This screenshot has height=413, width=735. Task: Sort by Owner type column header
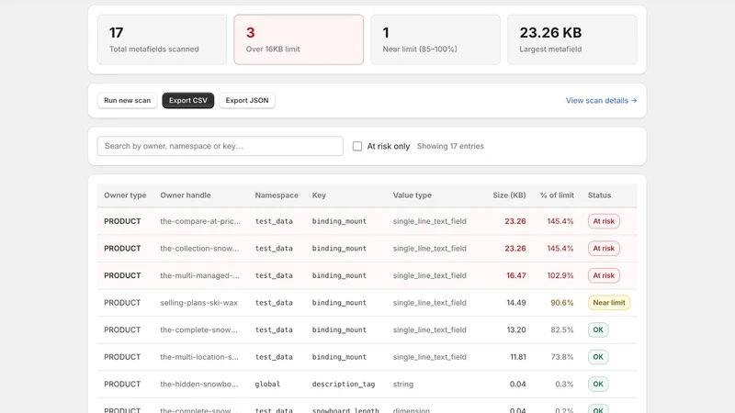(125, 195)
